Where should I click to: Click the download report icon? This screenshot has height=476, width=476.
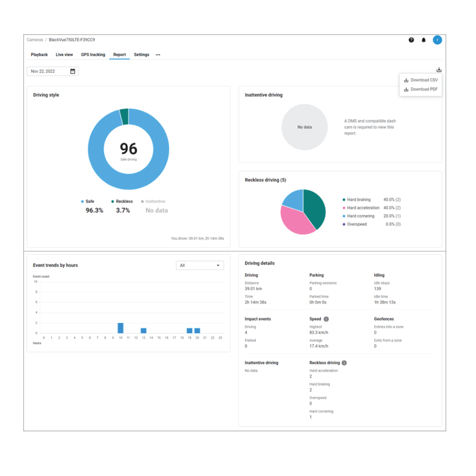439,70
